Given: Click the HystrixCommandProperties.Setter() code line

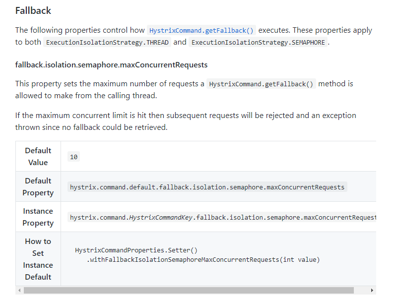Looking at the screenshot, I should pos(136,250).
